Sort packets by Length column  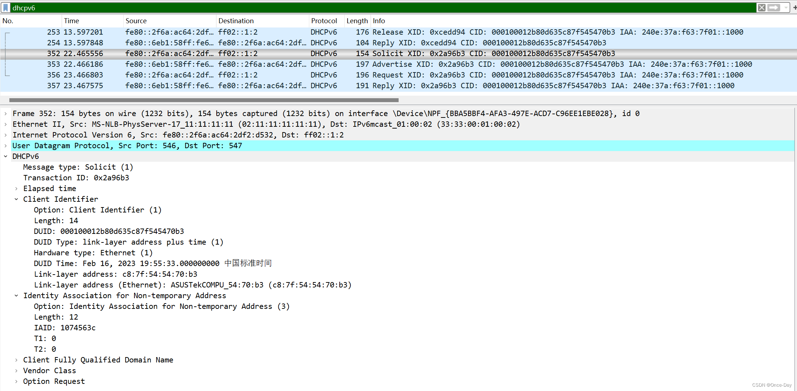coord(357,21)
